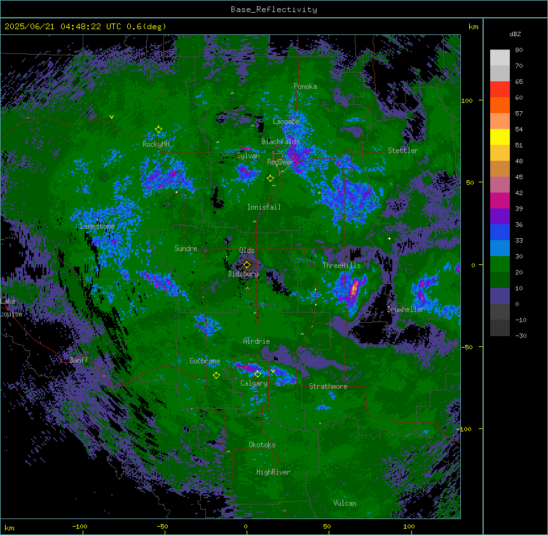Click the Okotoks label
This screenshot has width=548, height=535.
262,445
